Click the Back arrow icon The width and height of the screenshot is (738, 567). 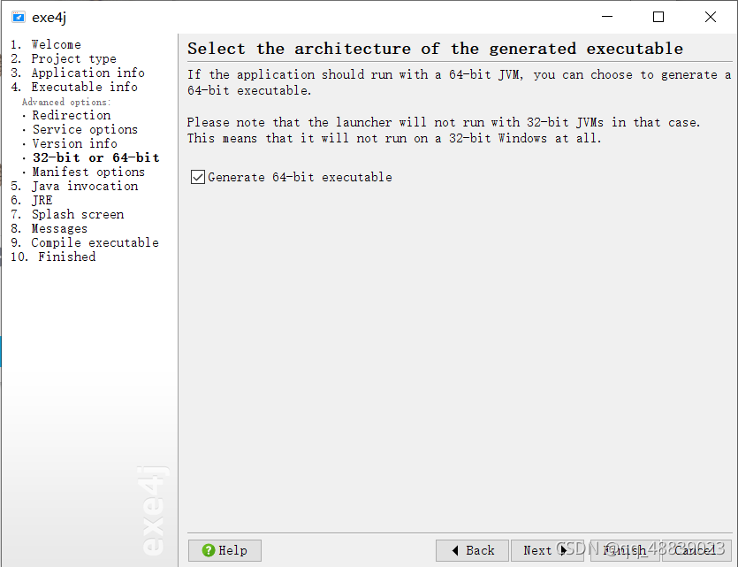[x=455, y=550]
